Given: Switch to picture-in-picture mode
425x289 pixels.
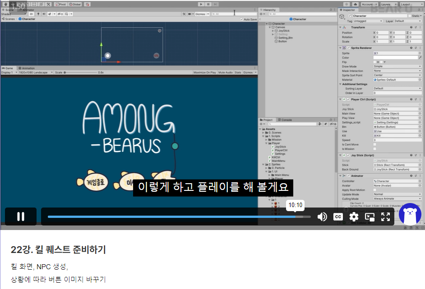Looking at the screenshot, I should pos(370,217).
